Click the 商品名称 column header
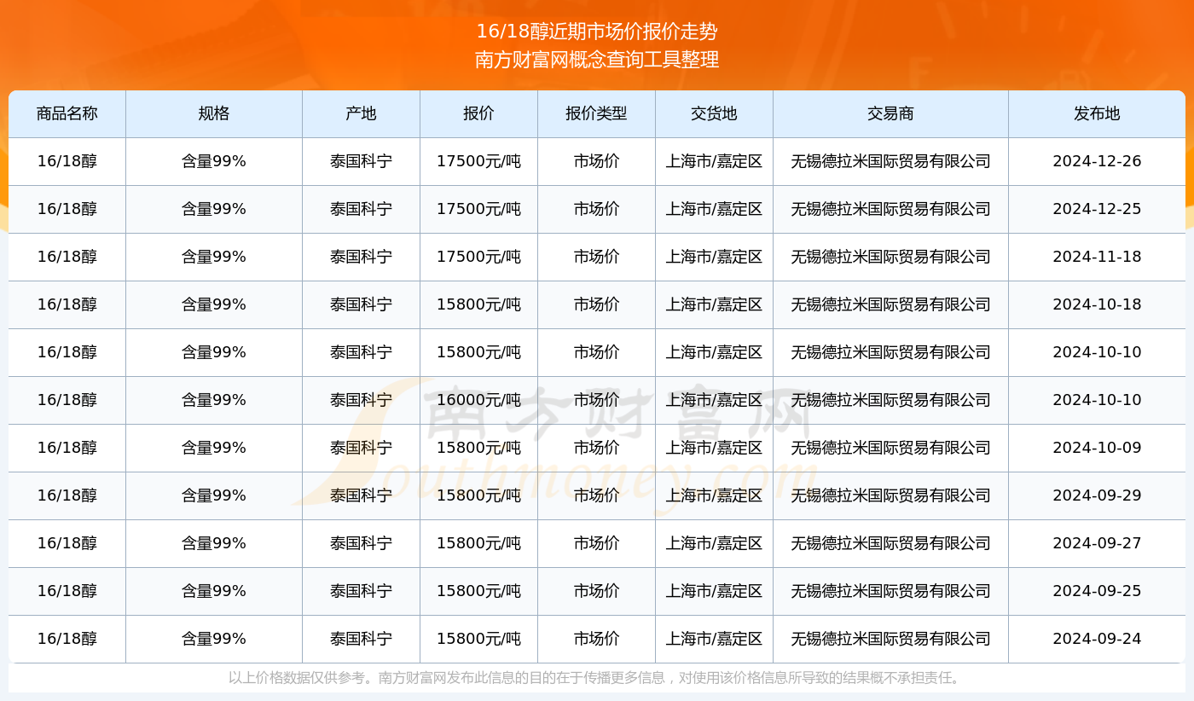1194x701 pixels. pos(67,113)
